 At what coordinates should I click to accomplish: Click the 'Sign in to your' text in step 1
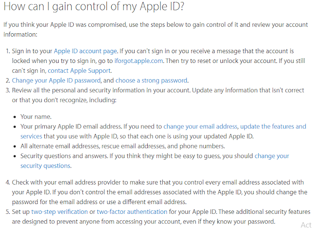pyautogui.click(x=32, y=51)
